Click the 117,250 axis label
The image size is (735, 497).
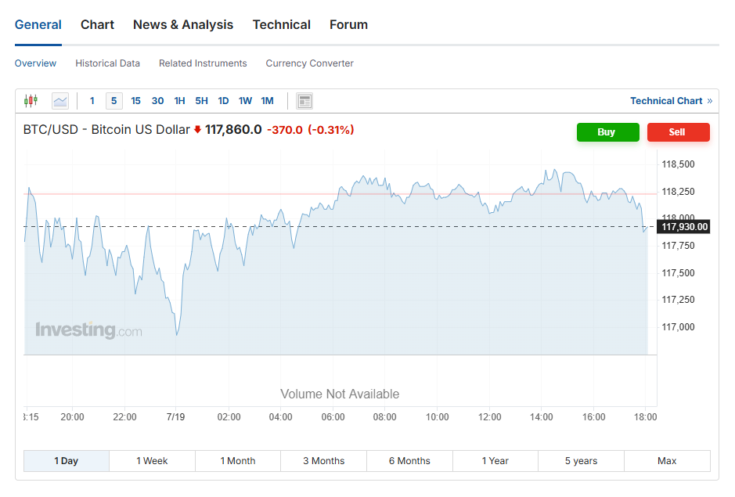(679, 300)
